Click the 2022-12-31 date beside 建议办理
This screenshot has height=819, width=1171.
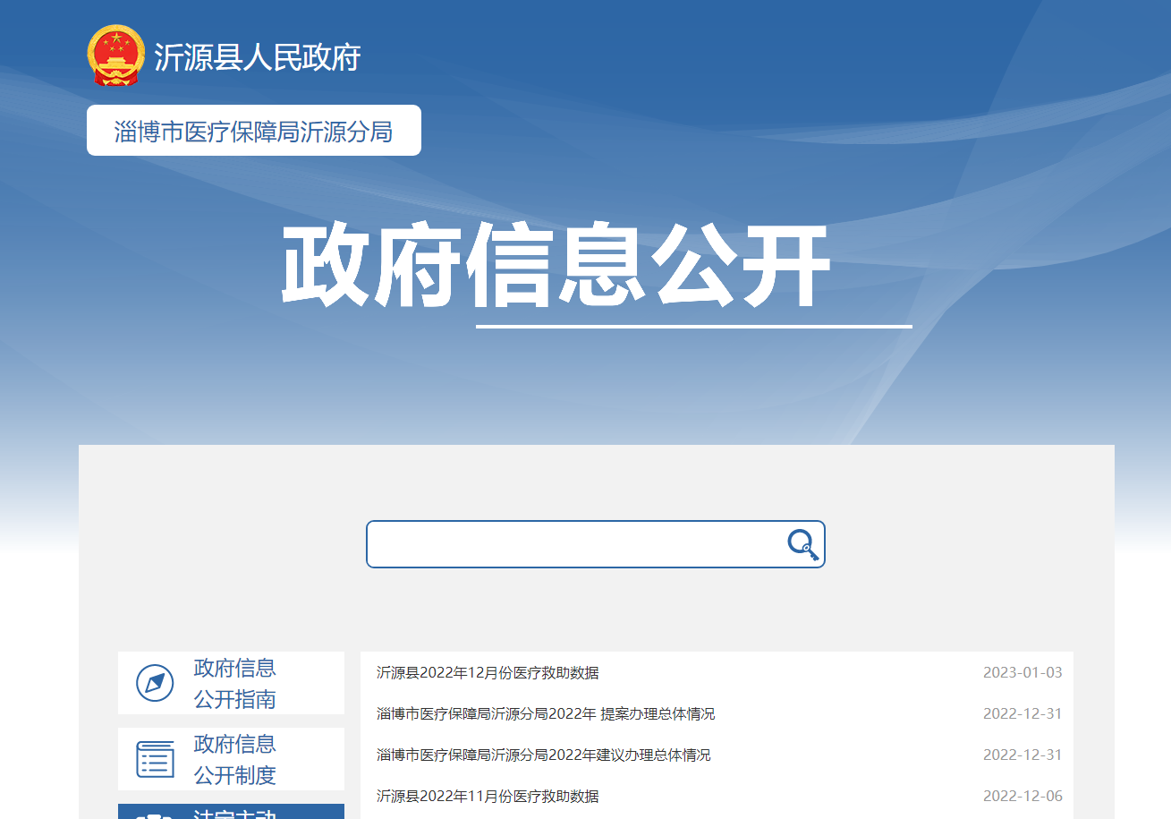[x=1022, y=755]
